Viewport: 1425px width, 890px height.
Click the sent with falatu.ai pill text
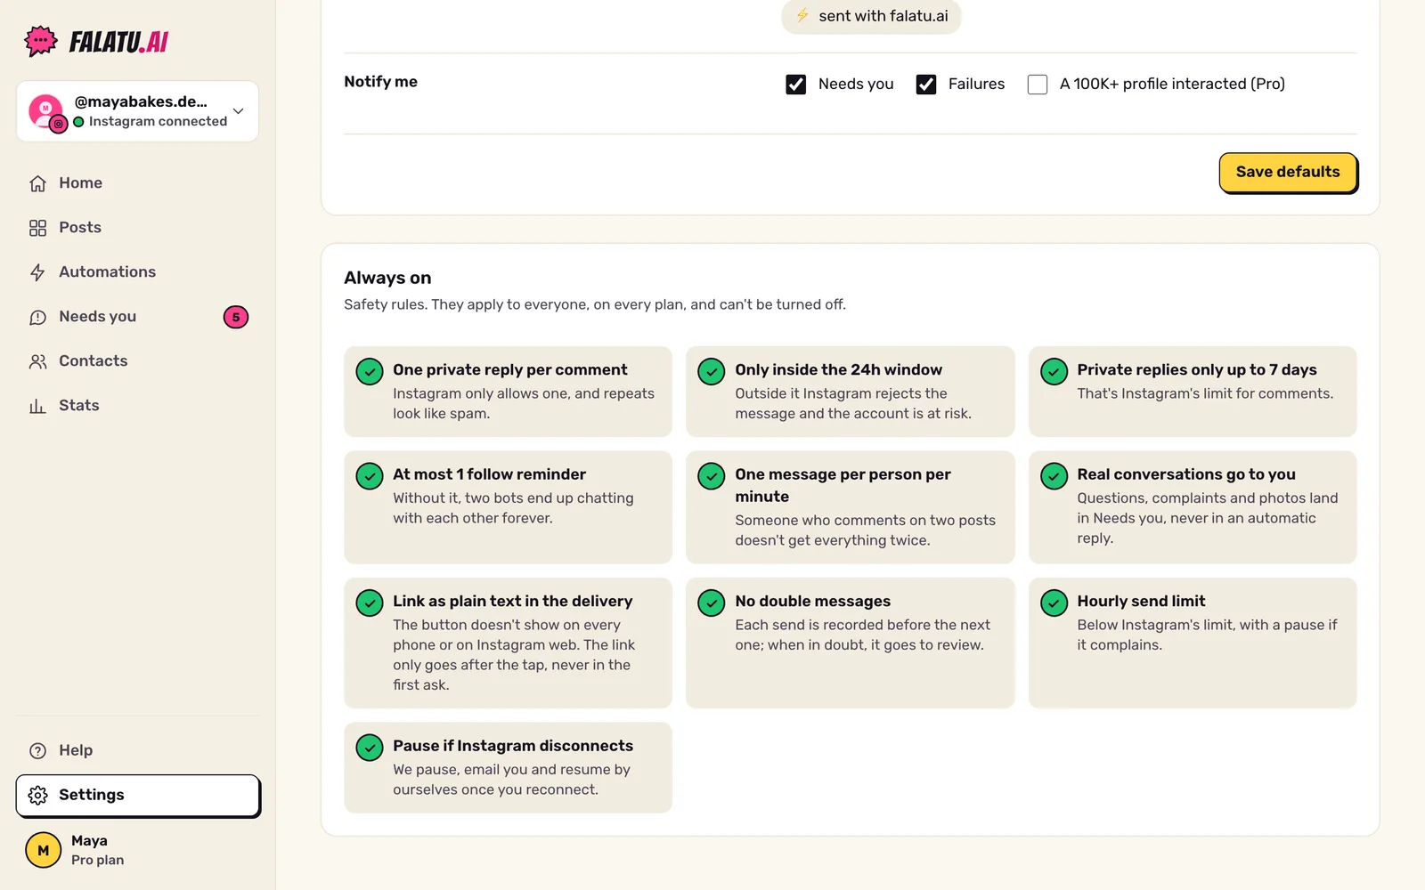pos(883,16)
